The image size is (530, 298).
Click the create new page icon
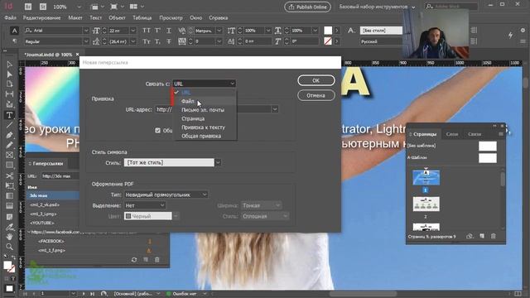tap(482, 236)
